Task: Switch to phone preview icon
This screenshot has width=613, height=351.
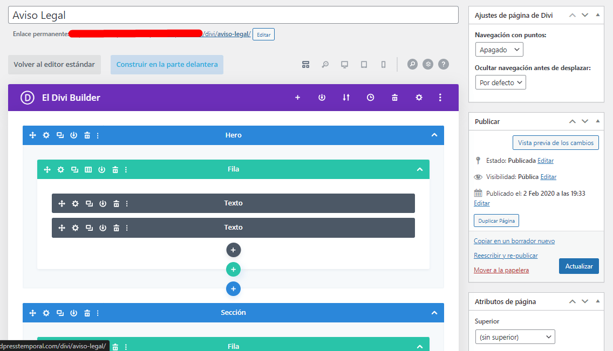Action: [x=384, y=64]
